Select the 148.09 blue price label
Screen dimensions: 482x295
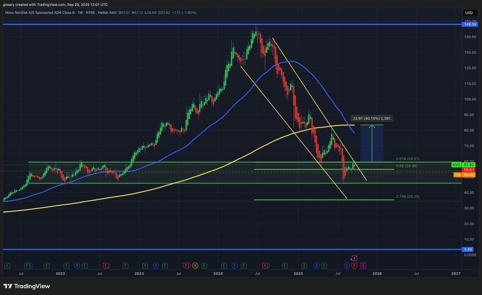tap(470, 24)
